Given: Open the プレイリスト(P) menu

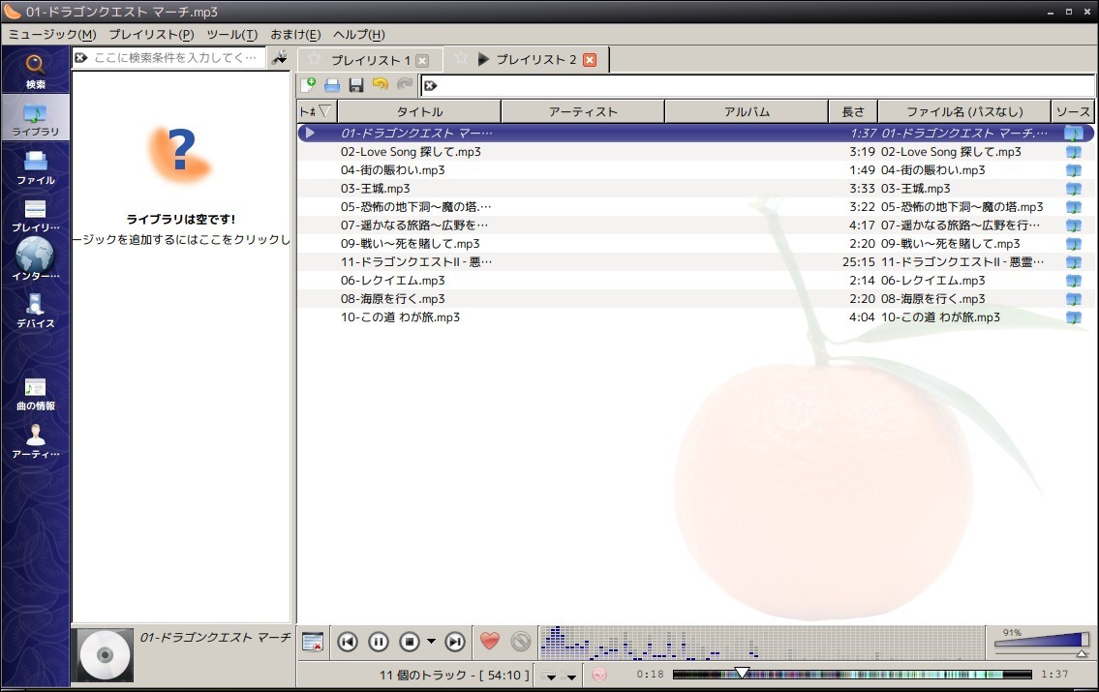Looking at the screenshot, I should pos(151,34).
